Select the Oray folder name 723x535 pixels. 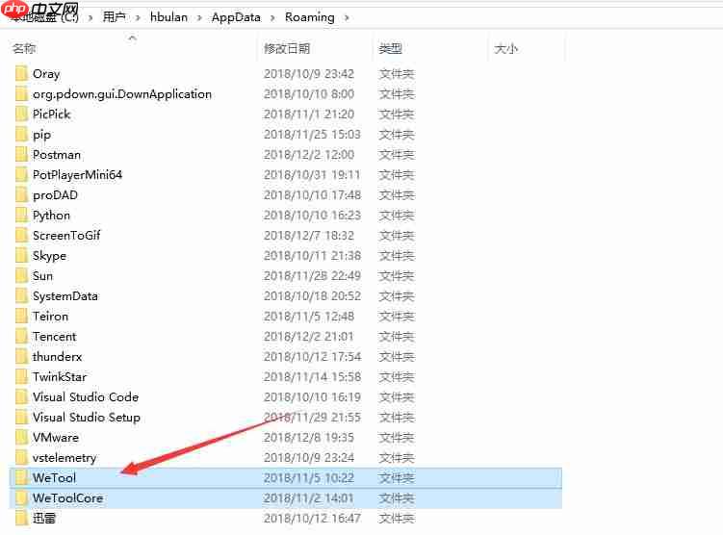pyautogui.click(x=46, y=74)
